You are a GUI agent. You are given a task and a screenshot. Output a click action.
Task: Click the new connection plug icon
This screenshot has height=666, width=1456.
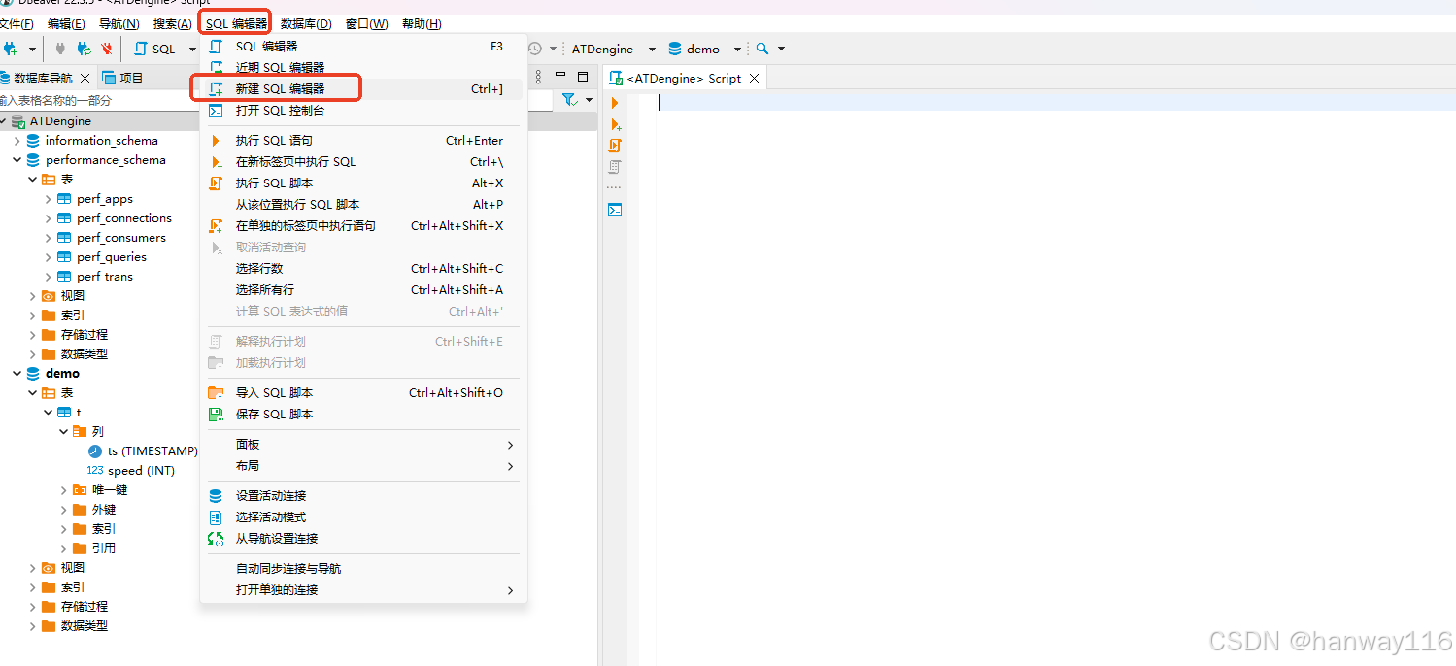[11, 49]
